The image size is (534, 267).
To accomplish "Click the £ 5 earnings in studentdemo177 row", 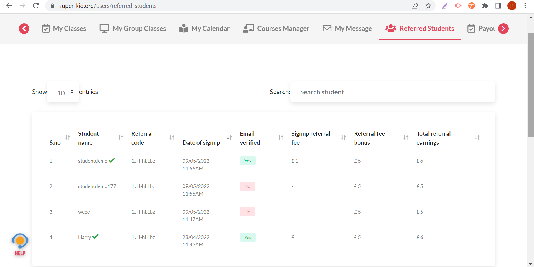I will [x=420, y=186].
